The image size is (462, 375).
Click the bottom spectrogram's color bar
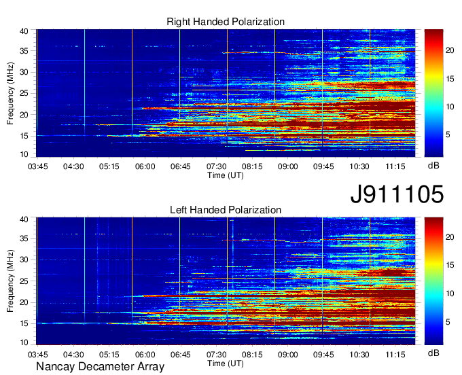pyautogui.click(x=433, y=281)
